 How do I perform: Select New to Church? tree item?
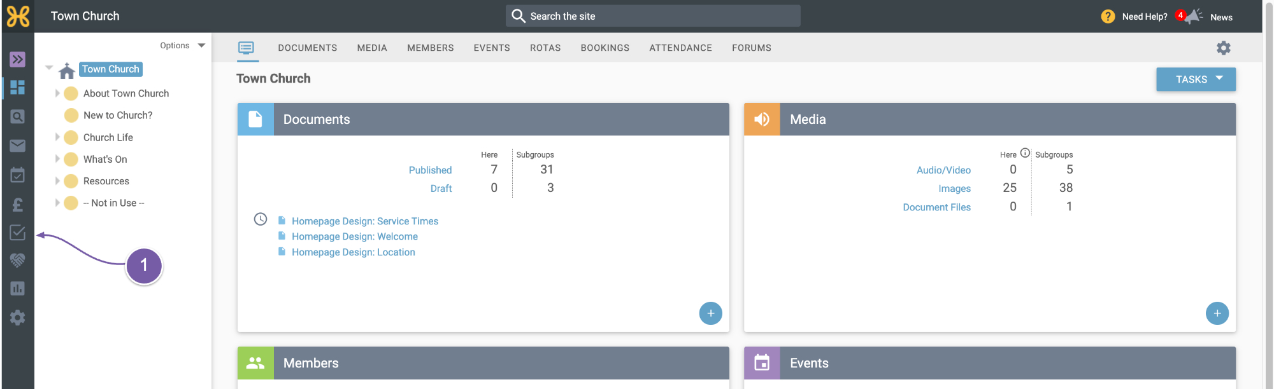tap(118, 115)
